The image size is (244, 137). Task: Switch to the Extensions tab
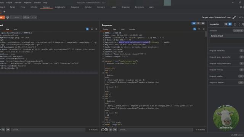coord(139,7)
